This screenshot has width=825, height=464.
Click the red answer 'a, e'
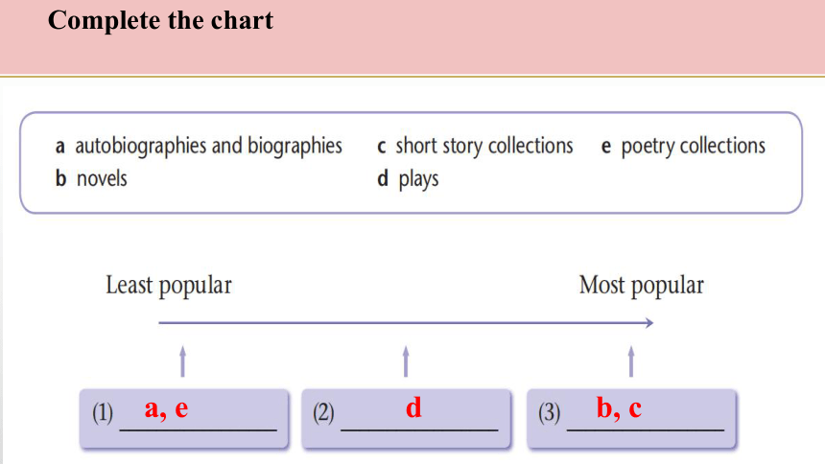pos(166,408)
